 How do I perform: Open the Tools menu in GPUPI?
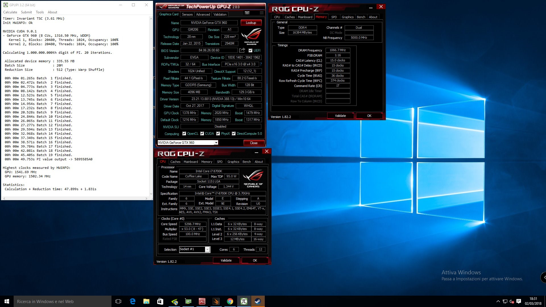pyautogui.click(x=40, y=12)
